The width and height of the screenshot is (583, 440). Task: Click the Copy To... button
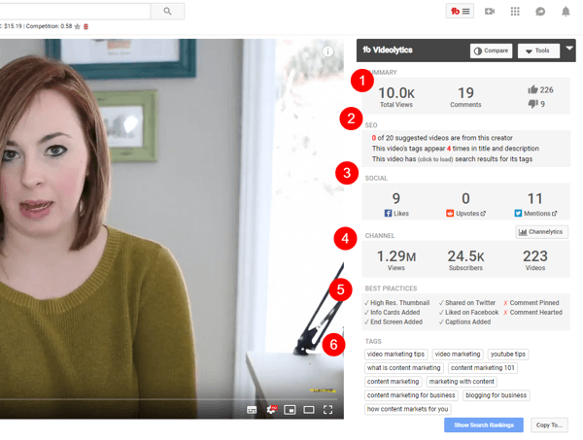pos(549,425)
